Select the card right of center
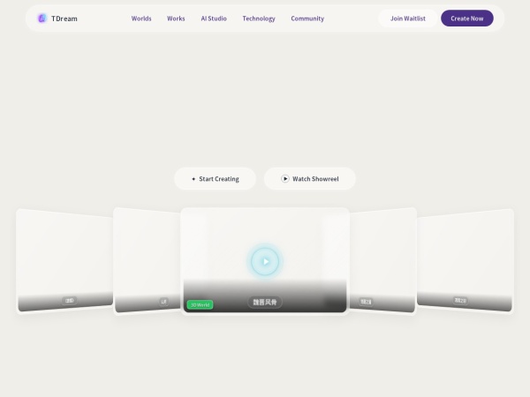 (x=383, y=260)
